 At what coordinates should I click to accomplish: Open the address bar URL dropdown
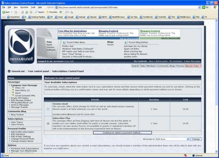coord(199,7)
